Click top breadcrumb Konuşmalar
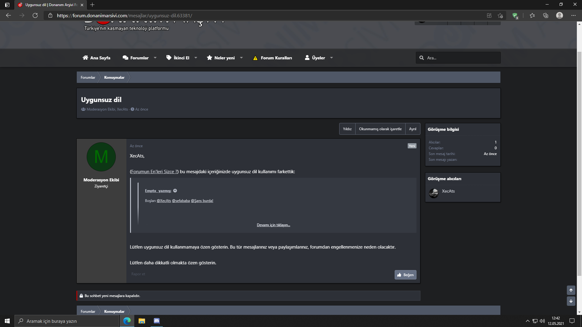582x327 pixels. (x=114, y=78)
